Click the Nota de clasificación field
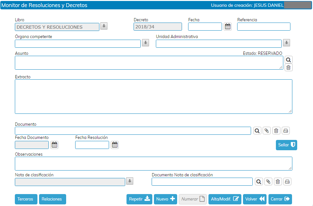Screen dimensions: 313x206 pyautogui.click(x=70, y=182)
